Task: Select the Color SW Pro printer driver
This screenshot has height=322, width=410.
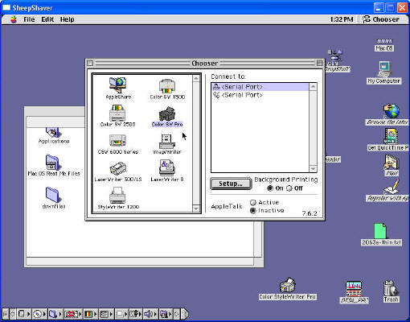Action: click(x=167, y=117)
